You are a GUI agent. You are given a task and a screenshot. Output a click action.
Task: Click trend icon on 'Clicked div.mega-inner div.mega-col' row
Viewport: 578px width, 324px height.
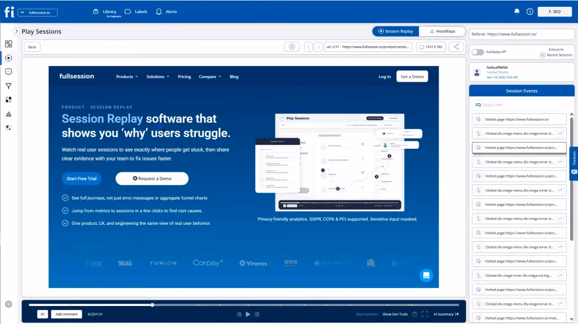point(560,276)
